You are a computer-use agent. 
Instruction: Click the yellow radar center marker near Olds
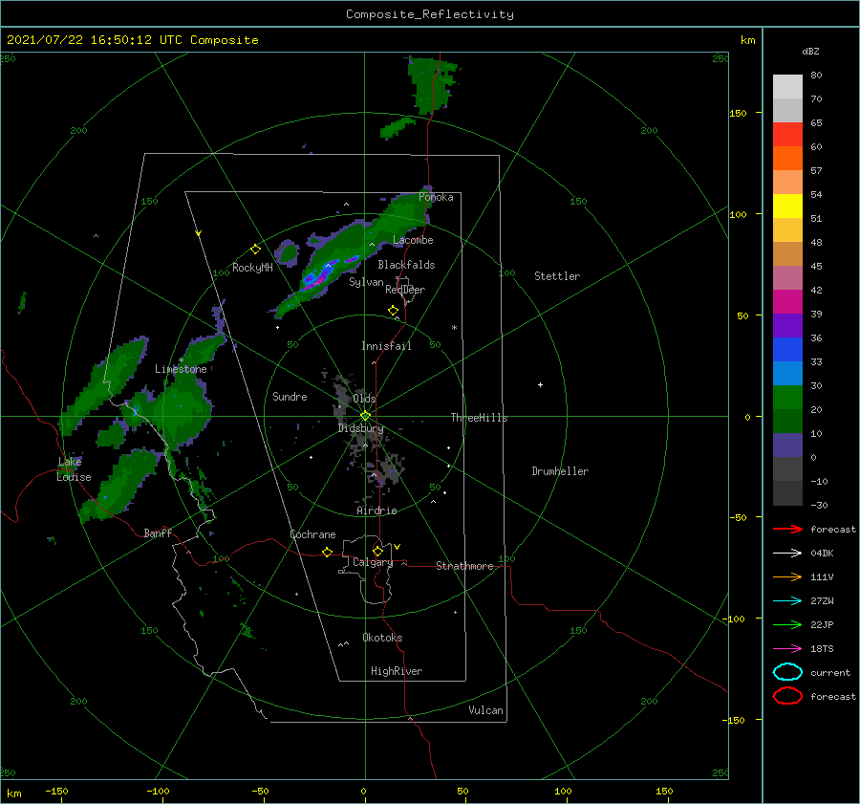pos(365,416)
